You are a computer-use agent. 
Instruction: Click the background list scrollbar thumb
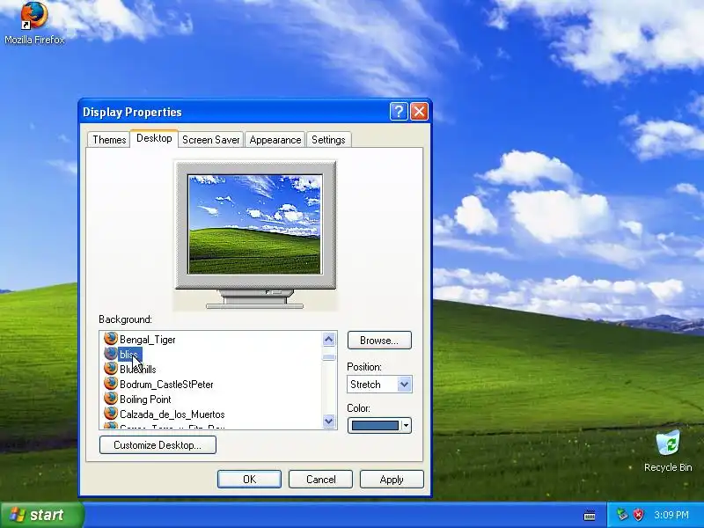point(328,357)
